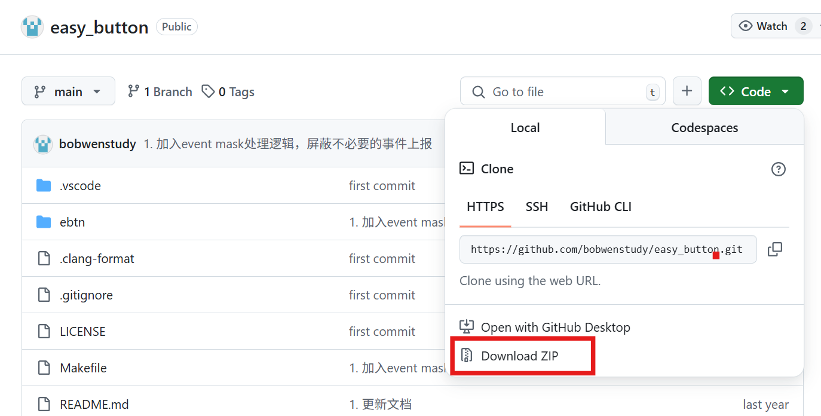Switch to the Codespaces tab
Viewport: 821px width, 416px height.
[704, 127]
